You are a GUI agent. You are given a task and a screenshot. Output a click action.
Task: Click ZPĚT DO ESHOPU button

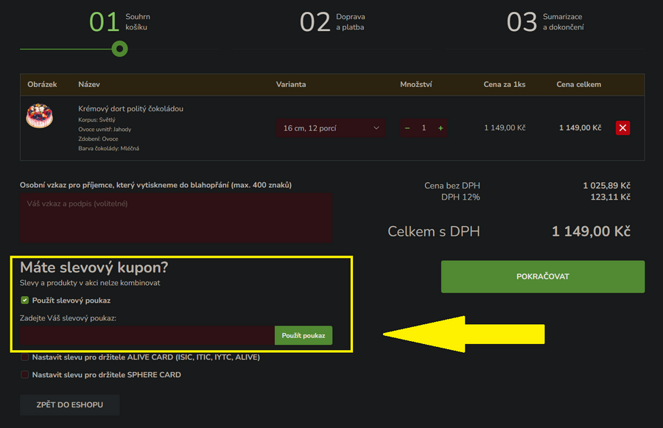point(69,405)
